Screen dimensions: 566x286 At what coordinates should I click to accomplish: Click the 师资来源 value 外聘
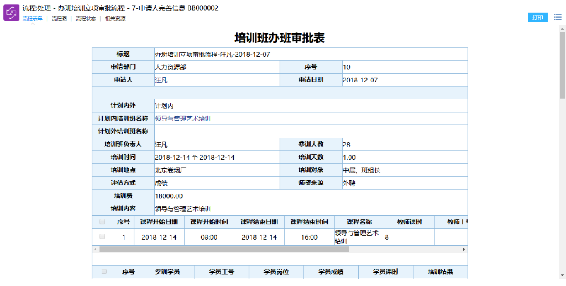349,183
